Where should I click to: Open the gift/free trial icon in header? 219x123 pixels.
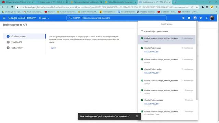click(x=183, y=18)
